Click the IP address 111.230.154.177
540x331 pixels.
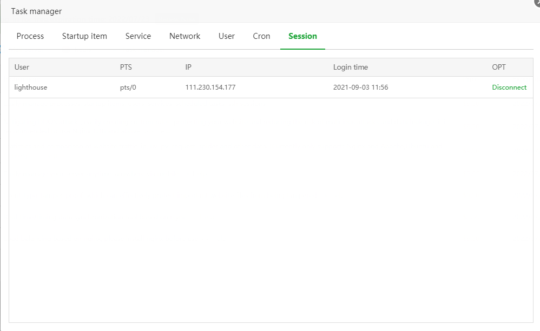pos(210,87)
